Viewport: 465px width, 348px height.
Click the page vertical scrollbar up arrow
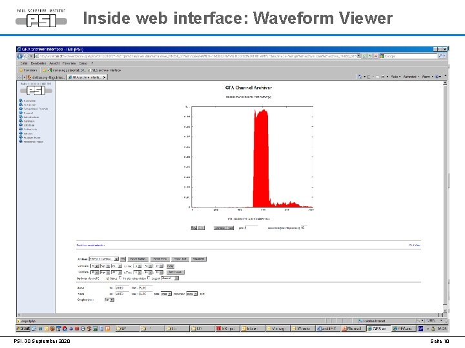(445, 83)
